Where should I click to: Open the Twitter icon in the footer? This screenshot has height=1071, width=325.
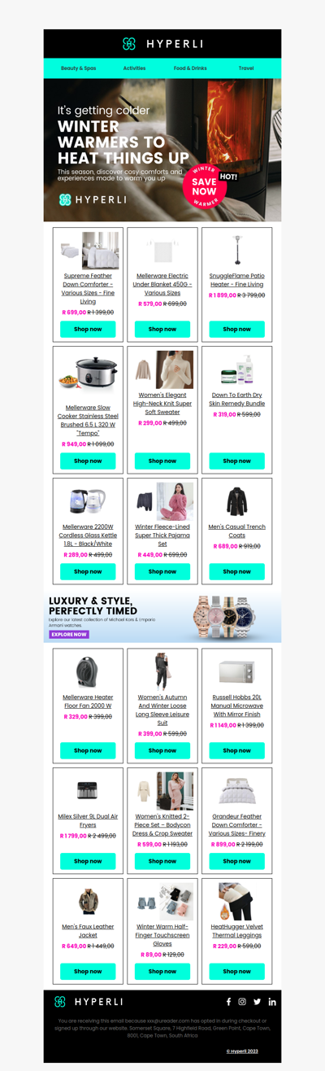coord(258,1002)
